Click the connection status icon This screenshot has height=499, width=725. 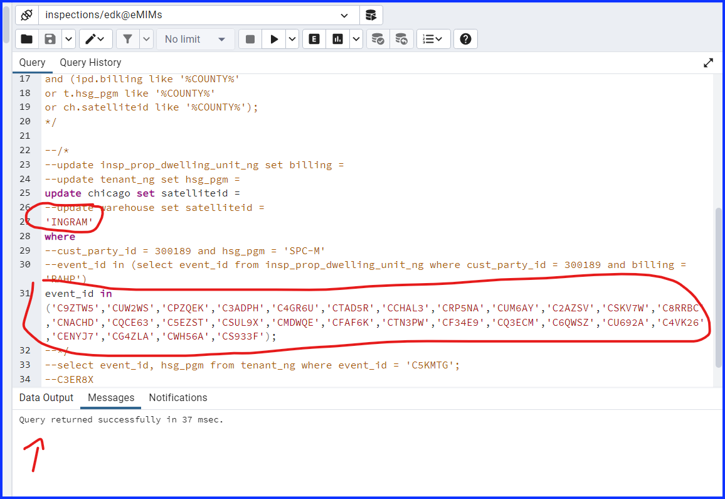26,15
